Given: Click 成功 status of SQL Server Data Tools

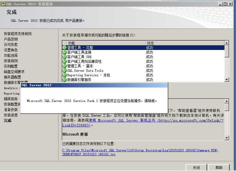Looking at the screenshot, I should click(x=149, y=71).
